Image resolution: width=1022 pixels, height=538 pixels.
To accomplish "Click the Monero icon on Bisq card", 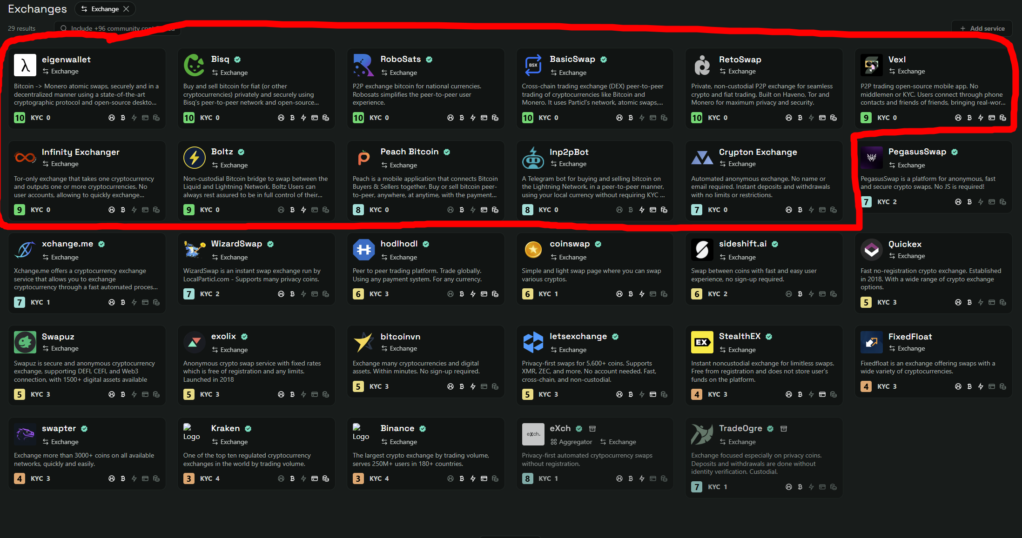I will [x=281, y=118].
